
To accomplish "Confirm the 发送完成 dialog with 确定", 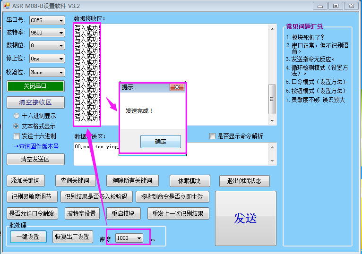I will [161, 142].
